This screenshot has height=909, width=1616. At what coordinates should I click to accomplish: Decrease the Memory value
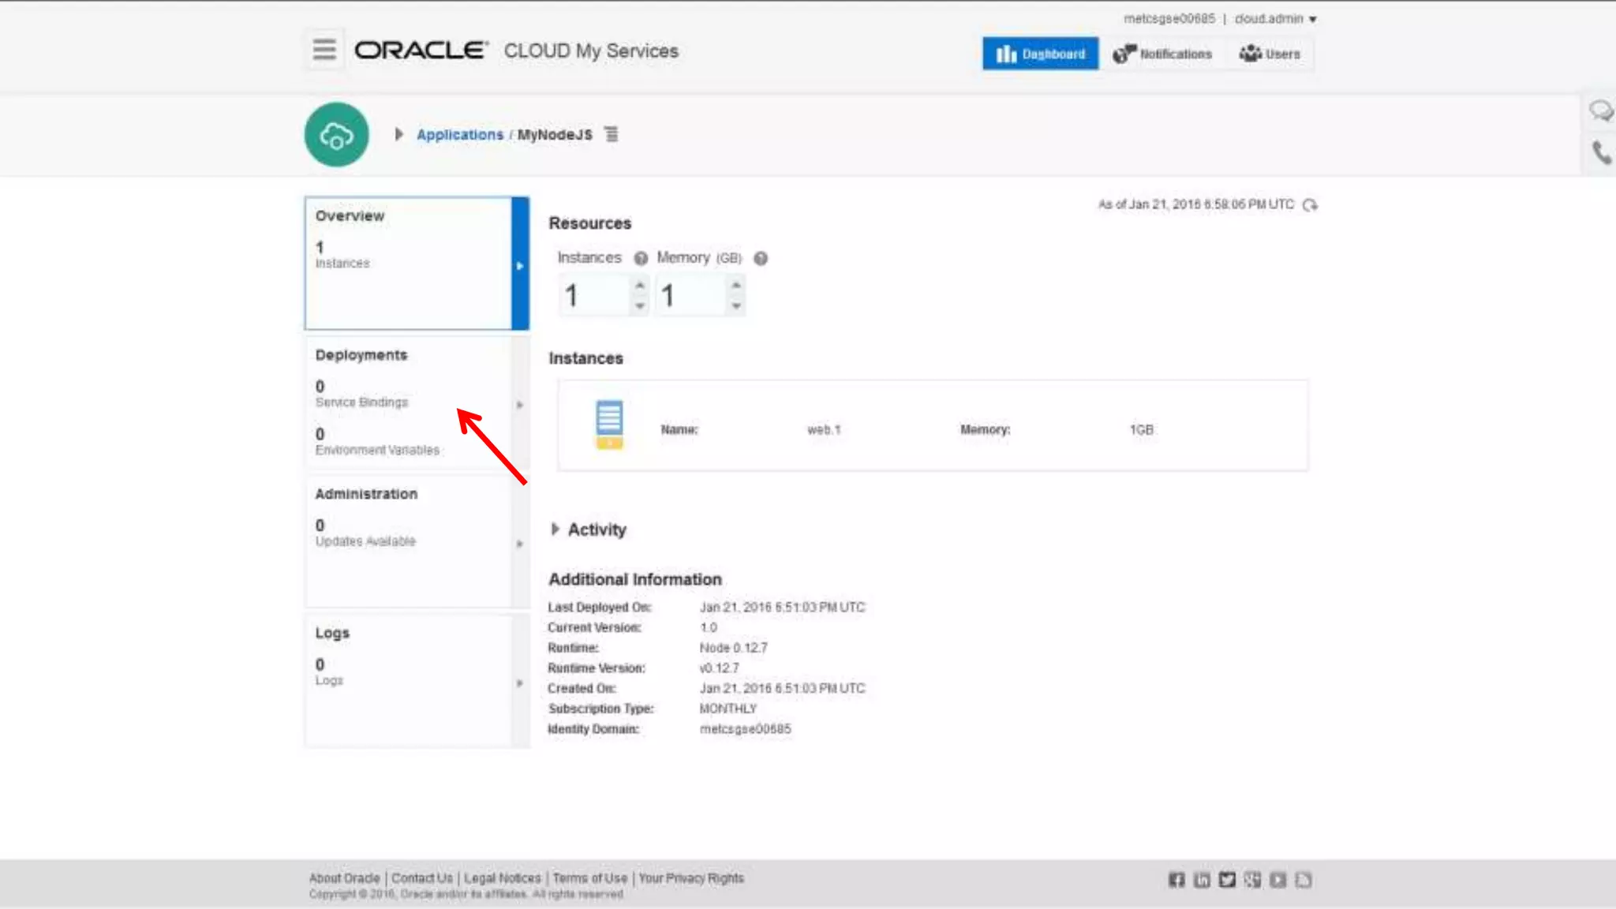pyautogui.click(x=736, y=305)
